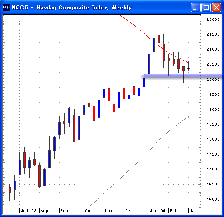Click the window title 'NQC5 – Nasdaq Composite Index, Weekly'
The height and width of the screenshot is (217, 224).
[x=72, y=8]
